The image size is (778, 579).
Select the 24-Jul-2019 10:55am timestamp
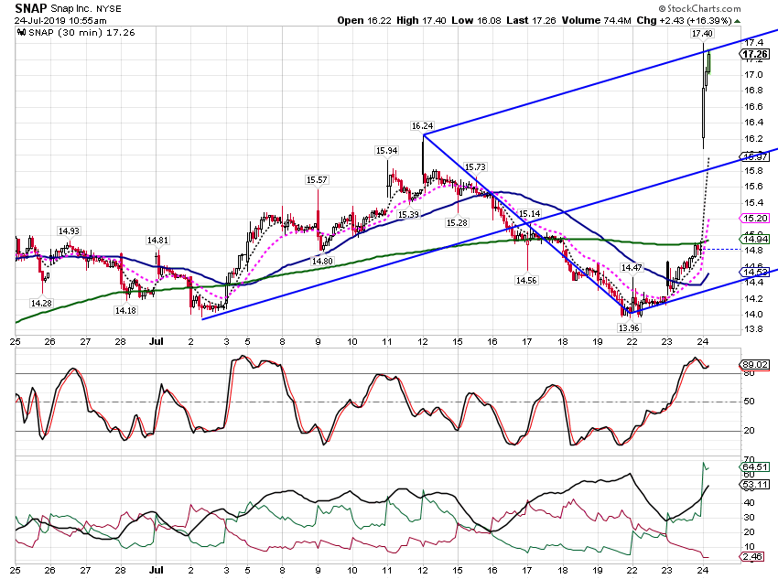(60, 21)
